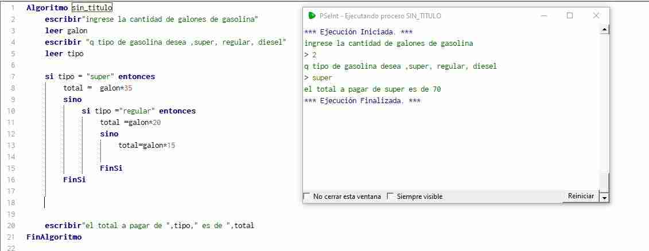This screenshot has height=251, width=649.
Task: Click the outer 'FinSi' on line 16
Action: (x=75, y=180)
